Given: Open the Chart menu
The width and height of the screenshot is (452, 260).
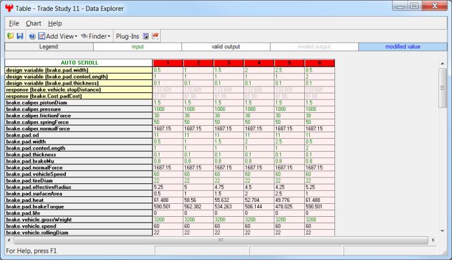Looking at the screenshot, I should coord(34,23).
